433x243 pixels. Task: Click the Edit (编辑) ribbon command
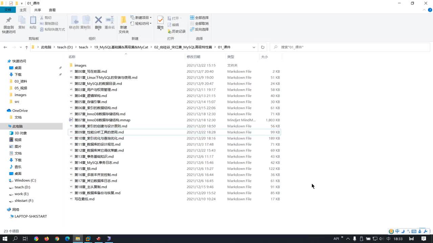click(173, 25)
